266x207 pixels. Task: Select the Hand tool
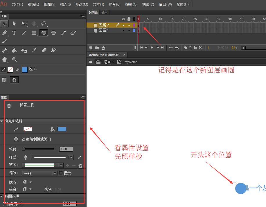[x=4, y=60]
